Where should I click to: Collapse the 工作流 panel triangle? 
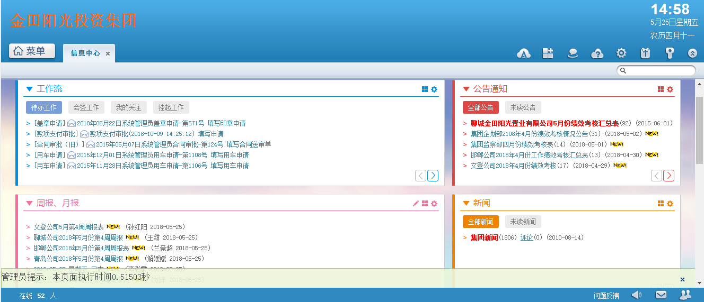[x=29, y=89]
